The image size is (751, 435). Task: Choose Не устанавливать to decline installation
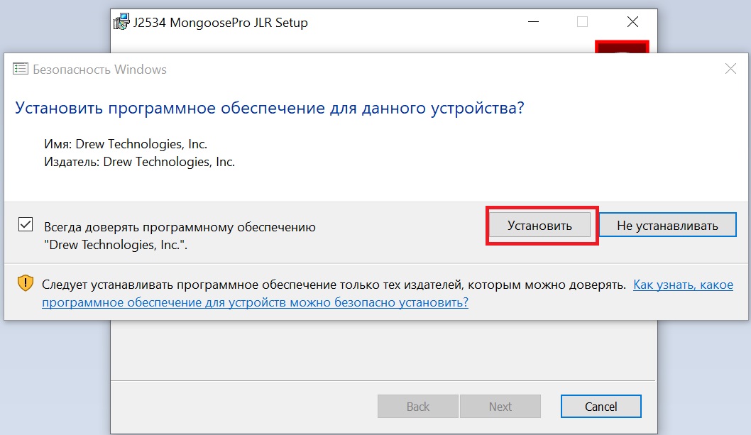(667, 225)
